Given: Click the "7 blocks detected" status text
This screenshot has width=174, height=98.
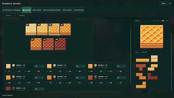Looking at the screenshot, I should (x=7, y=95).
